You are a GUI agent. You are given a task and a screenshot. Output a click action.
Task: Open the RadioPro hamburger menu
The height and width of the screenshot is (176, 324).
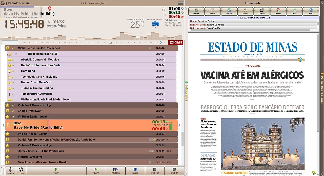click(x=180, y=3)
